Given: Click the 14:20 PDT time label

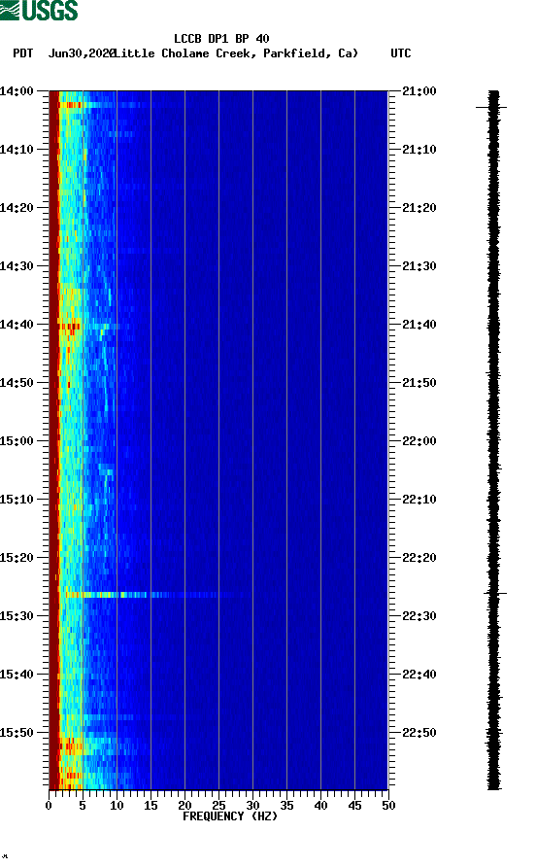Looking at the screenshot, I should 17,208.
